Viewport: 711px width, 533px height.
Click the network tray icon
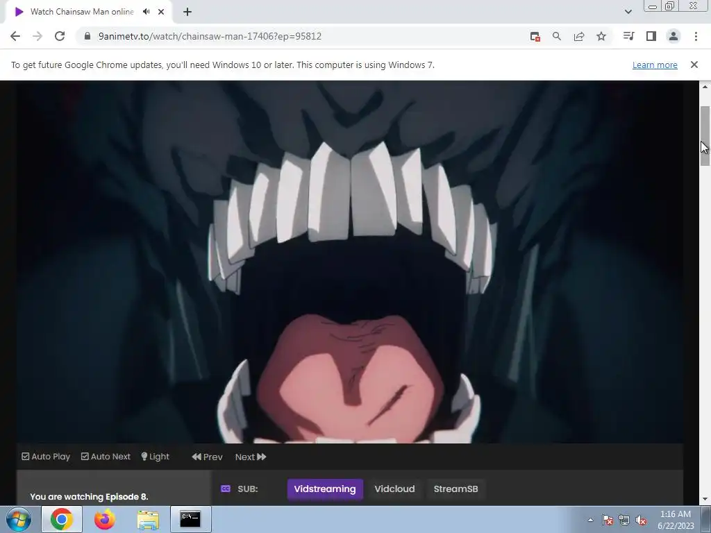[624, 520]
